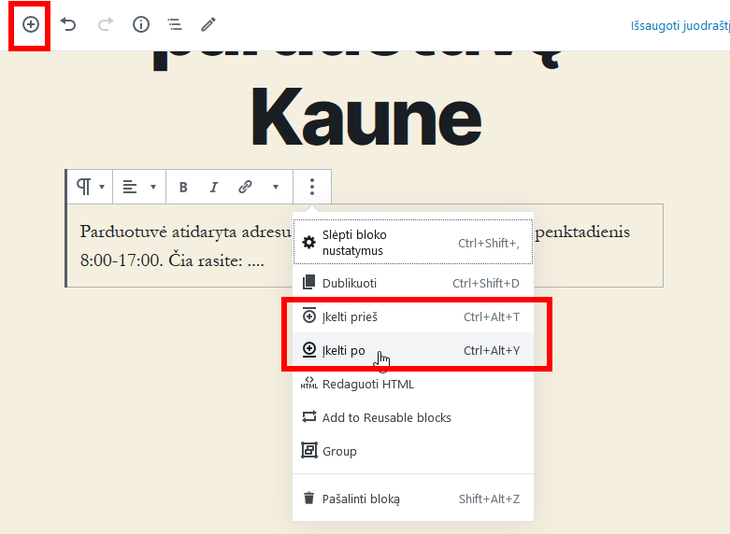Open the block navigation list icon

click(175, 24)
